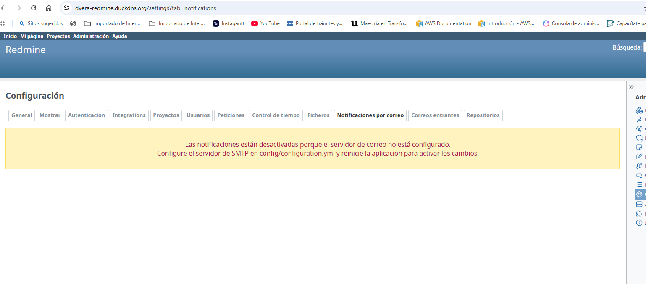
Task: Click the Users icon in admin sidebar
Action: pos(639,120)
